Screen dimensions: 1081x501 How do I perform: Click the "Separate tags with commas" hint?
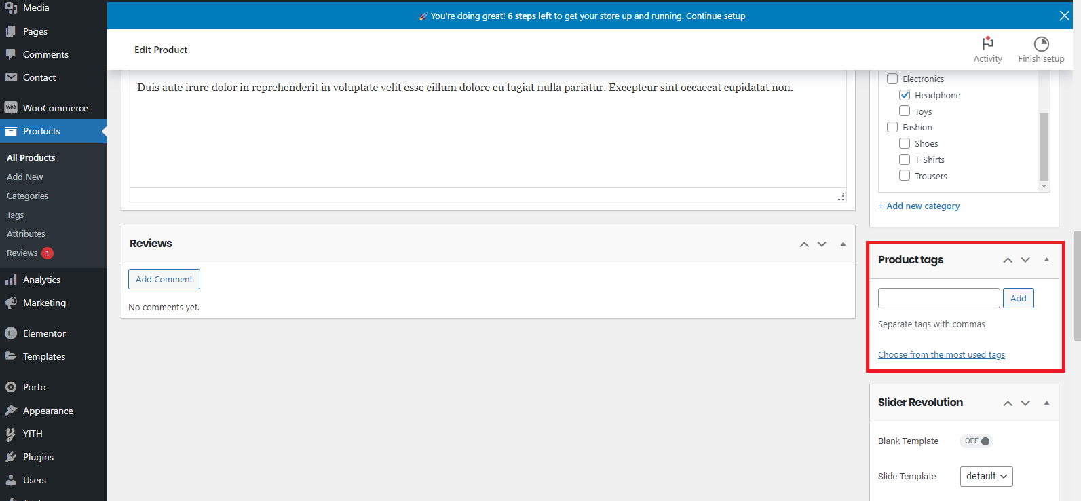click(x=932, y=324)
